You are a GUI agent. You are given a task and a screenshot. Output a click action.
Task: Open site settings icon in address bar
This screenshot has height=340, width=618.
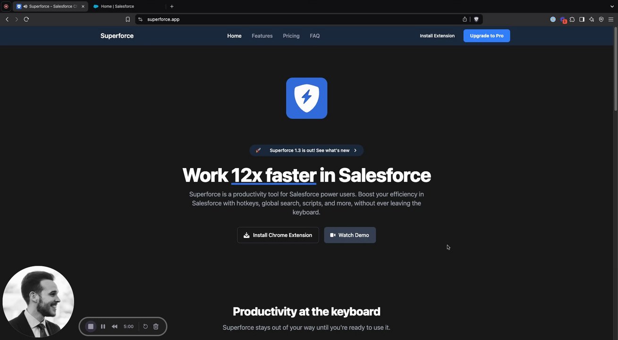click(x=140, y=19)
